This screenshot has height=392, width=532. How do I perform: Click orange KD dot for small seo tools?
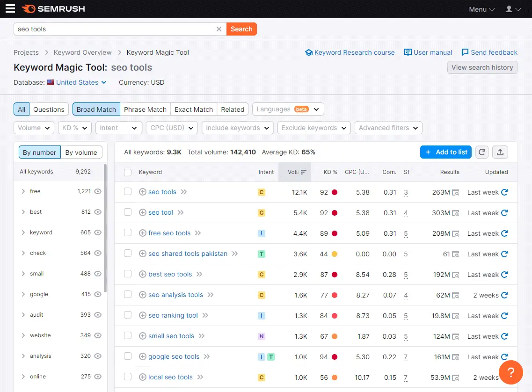point(335,336)
